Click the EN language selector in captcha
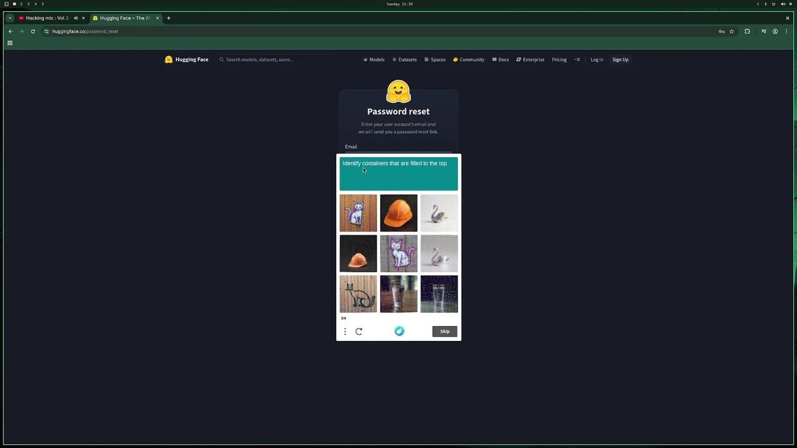 pos(344,318)
